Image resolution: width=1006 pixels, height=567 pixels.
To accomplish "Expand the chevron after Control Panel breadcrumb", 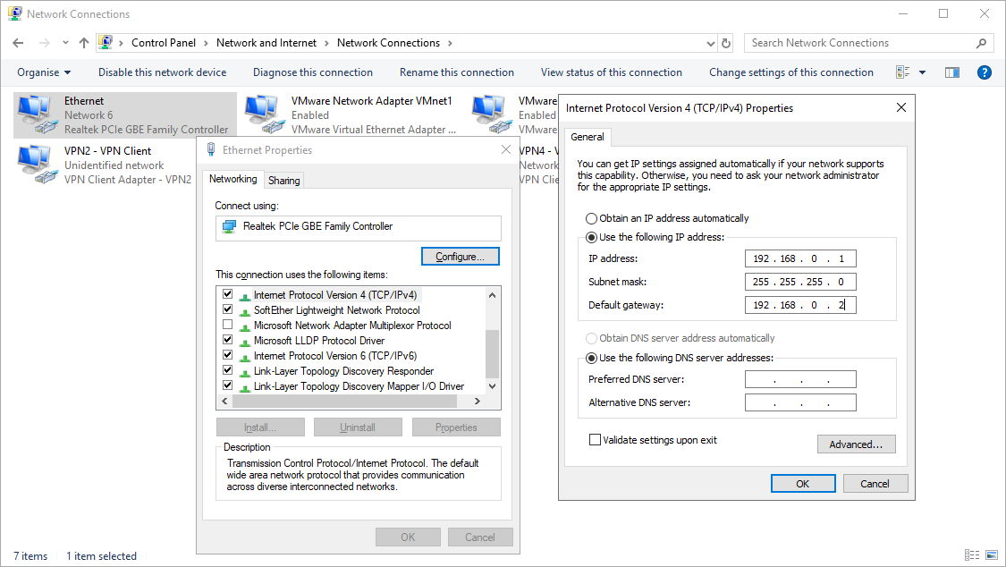I will point(206,43).
